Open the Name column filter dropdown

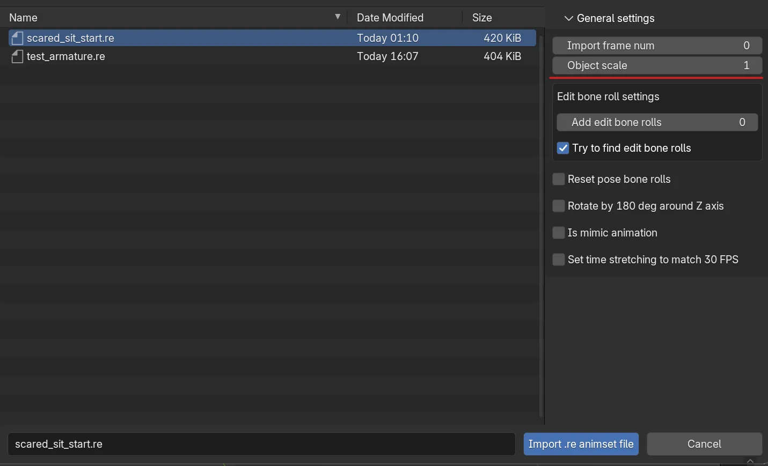[x=338, y=17]
